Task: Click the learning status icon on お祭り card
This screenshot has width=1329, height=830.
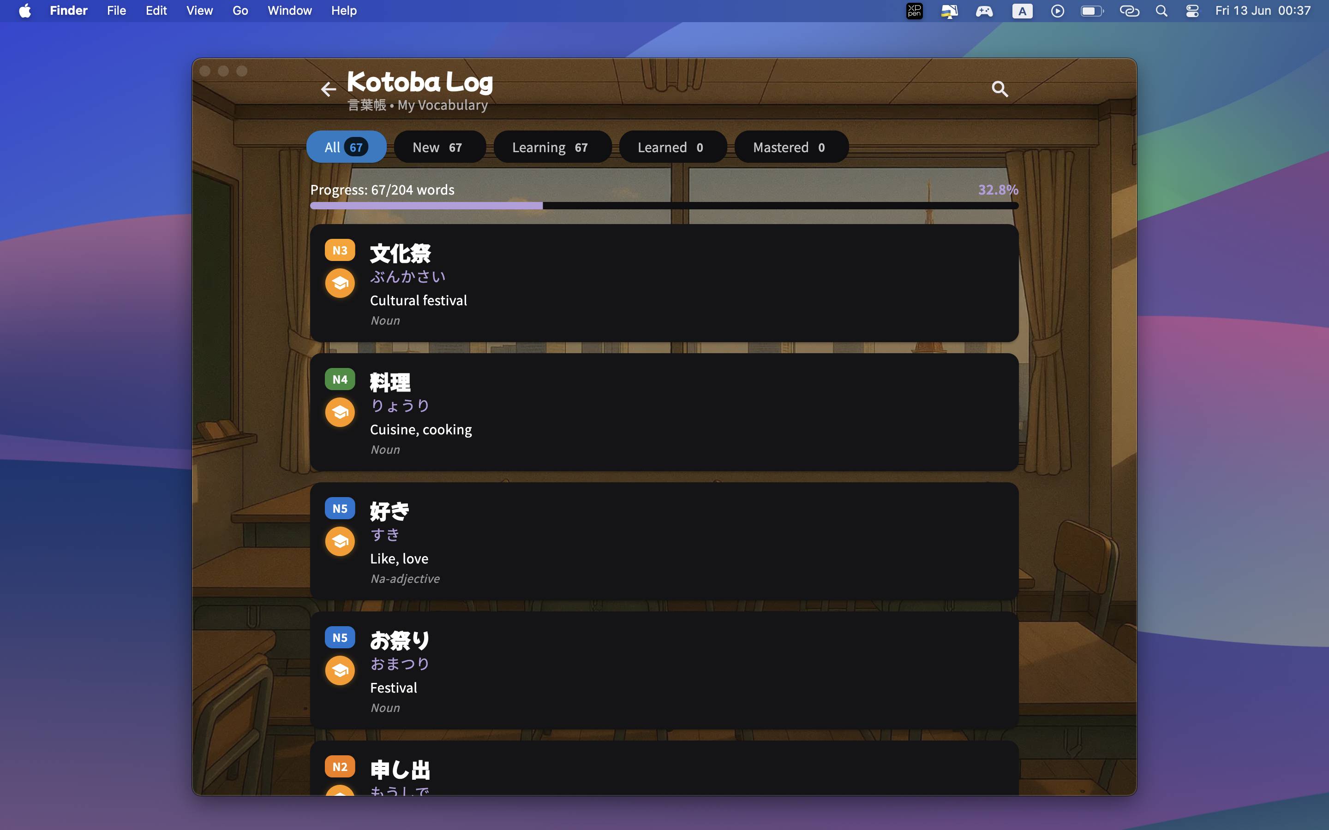Action: [340, 670]
